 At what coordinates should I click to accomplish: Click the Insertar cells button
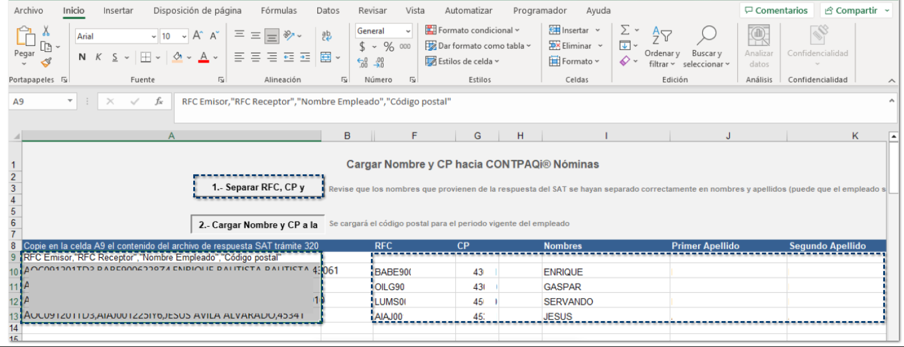click(x=575, y=30)
